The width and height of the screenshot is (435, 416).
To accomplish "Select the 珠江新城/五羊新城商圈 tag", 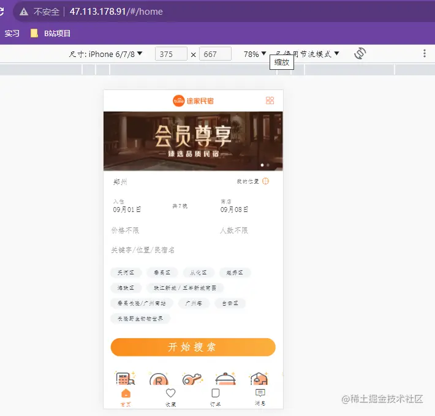I will pyautogui.click(x=185, y=288).
